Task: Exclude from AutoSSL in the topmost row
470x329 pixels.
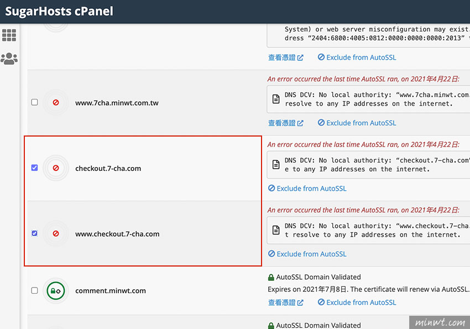Action: (357, 58)
